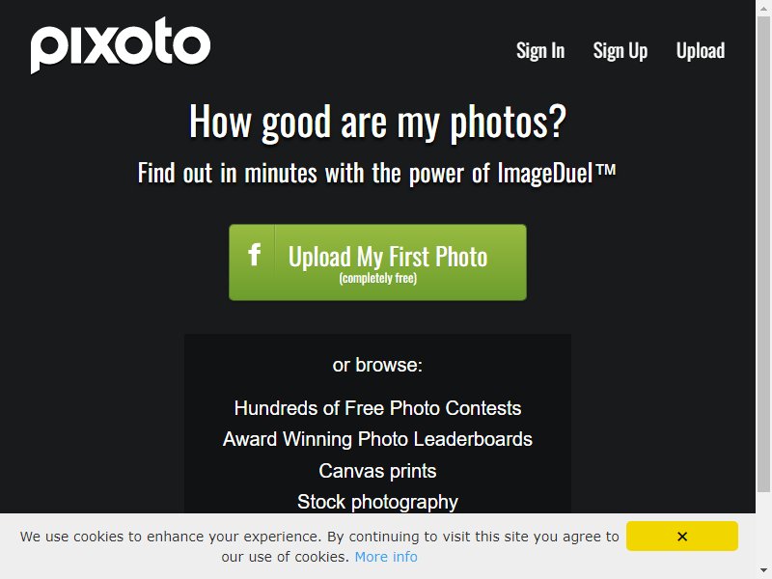Click the vertical scrollbar thumb

coord(763,254)
